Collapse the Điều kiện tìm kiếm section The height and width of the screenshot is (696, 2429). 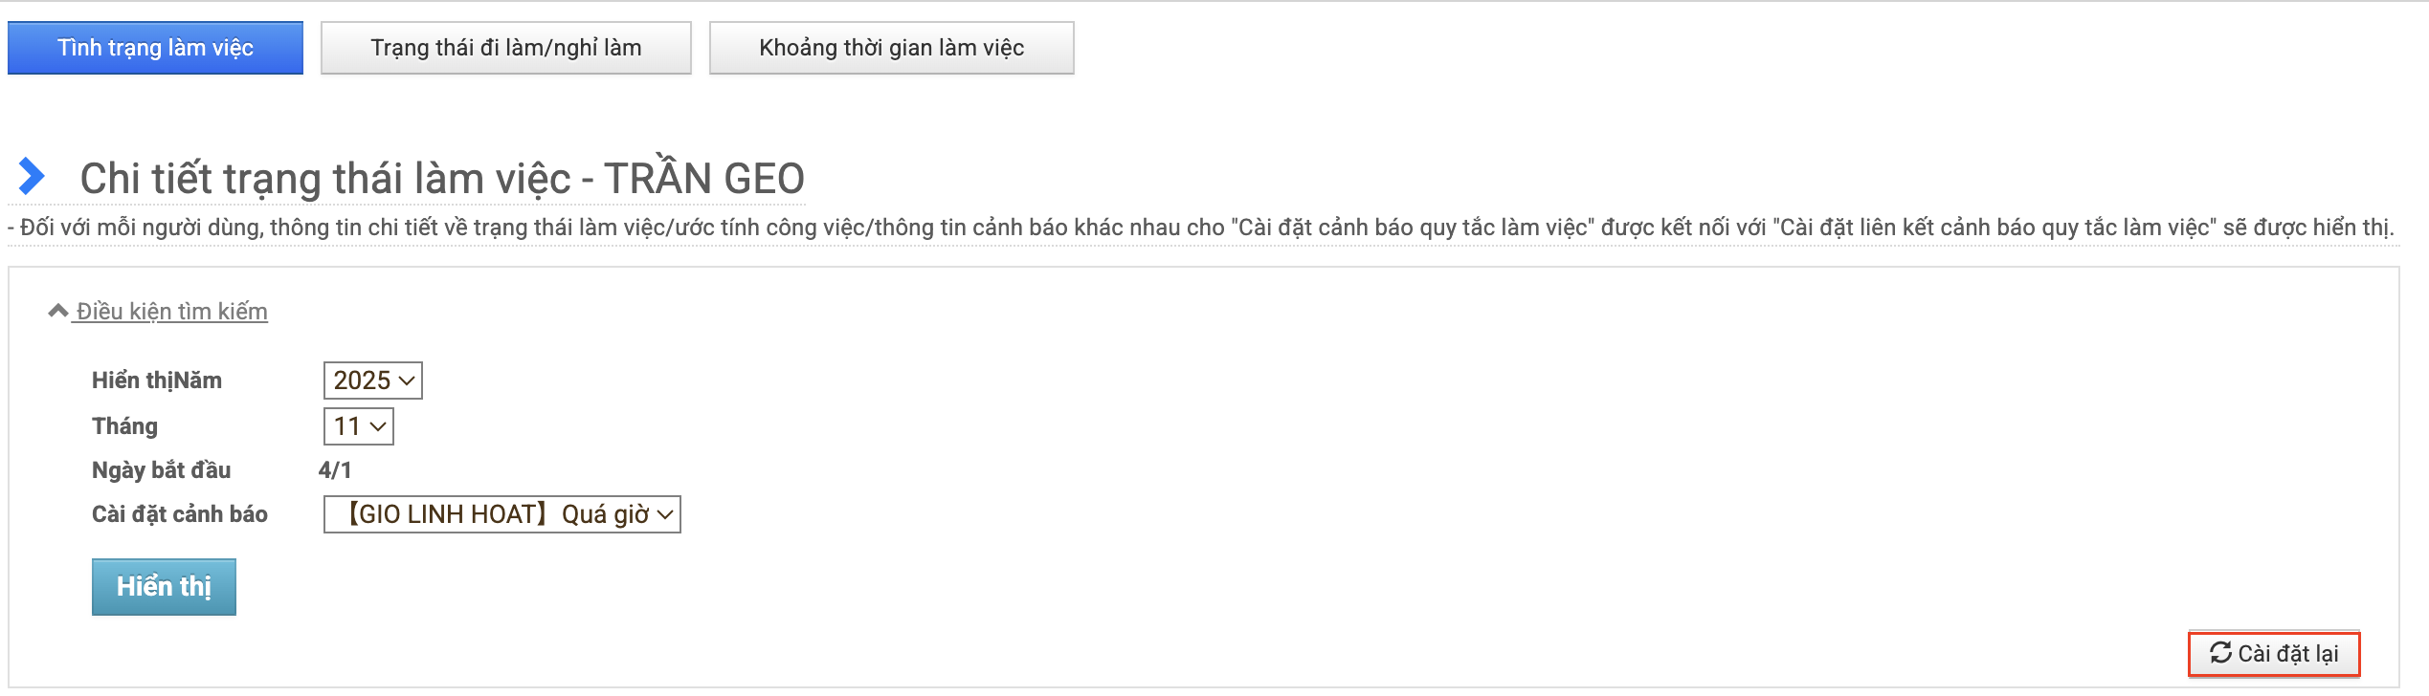click(171, 312)
